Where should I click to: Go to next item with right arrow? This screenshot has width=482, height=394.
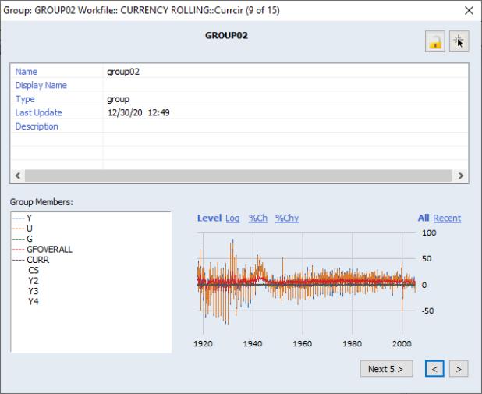(x=459, y=369)
